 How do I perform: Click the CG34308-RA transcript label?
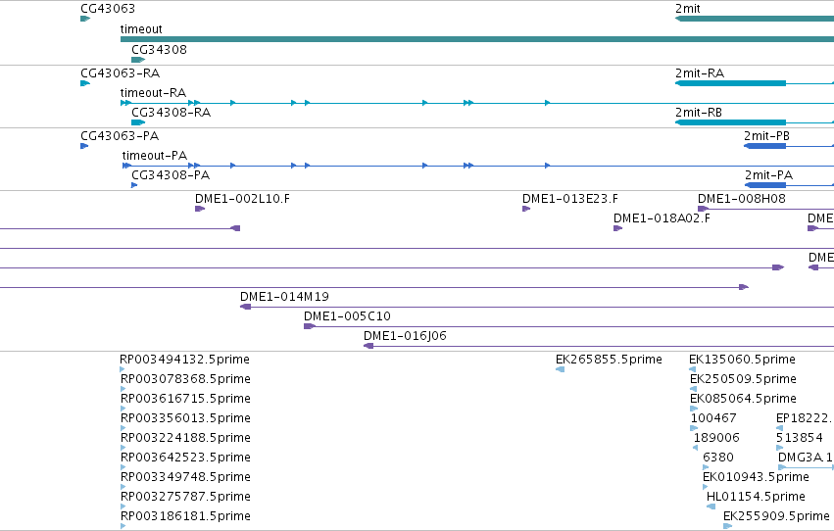tap(171, 113)
